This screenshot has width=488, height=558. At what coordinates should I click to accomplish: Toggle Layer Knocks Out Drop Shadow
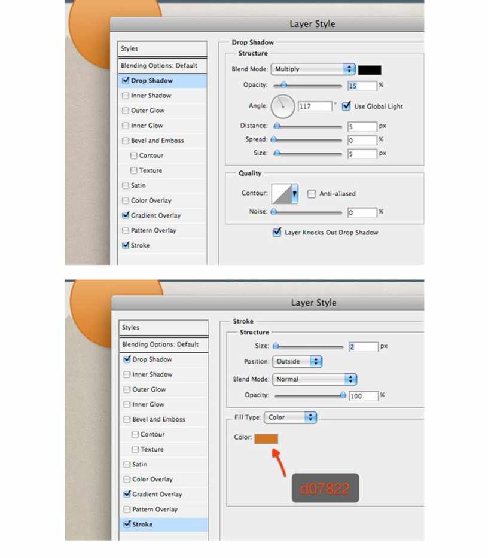coord(276,233)
